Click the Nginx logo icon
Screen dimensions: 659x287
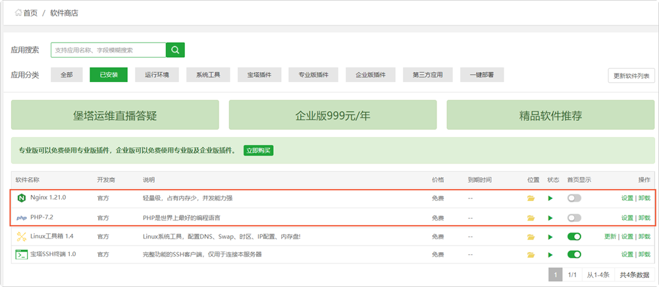point(22,198)
